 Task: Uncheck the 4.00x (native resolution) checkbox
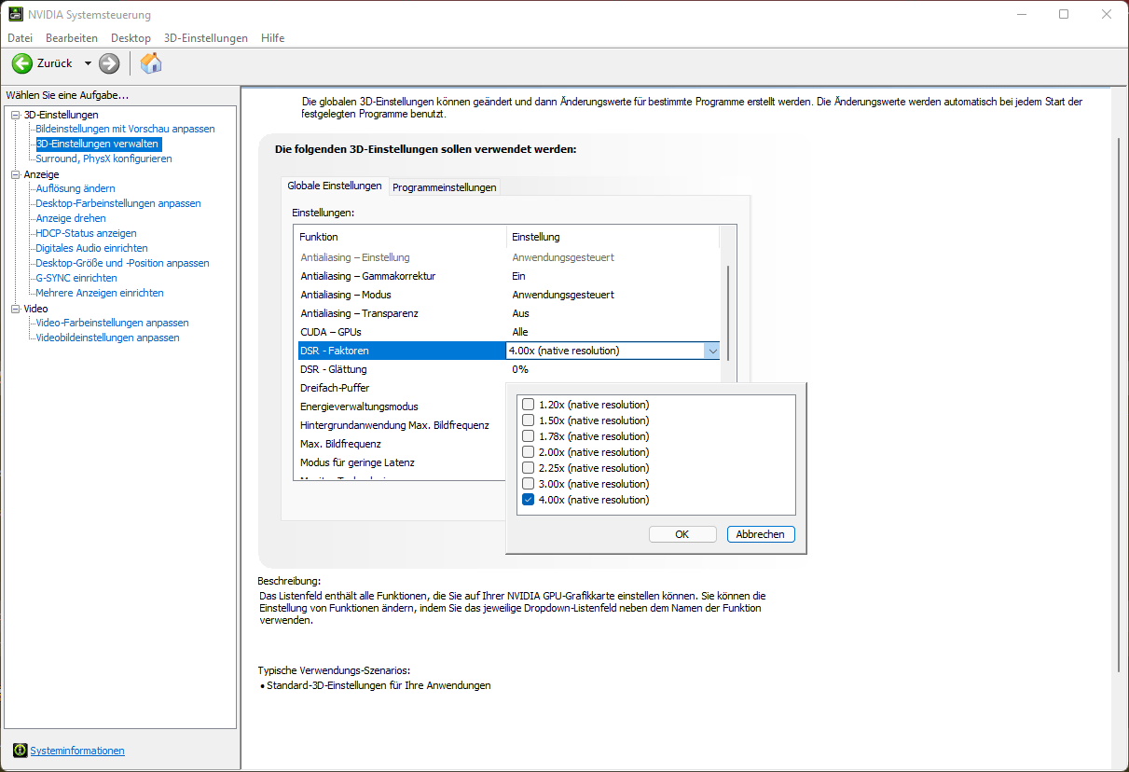529,500
